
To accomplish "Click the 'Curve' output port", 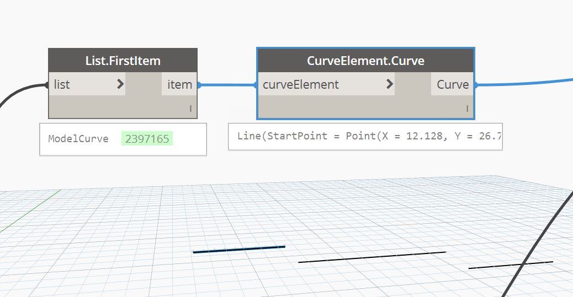I will click(x=453, y=84).
